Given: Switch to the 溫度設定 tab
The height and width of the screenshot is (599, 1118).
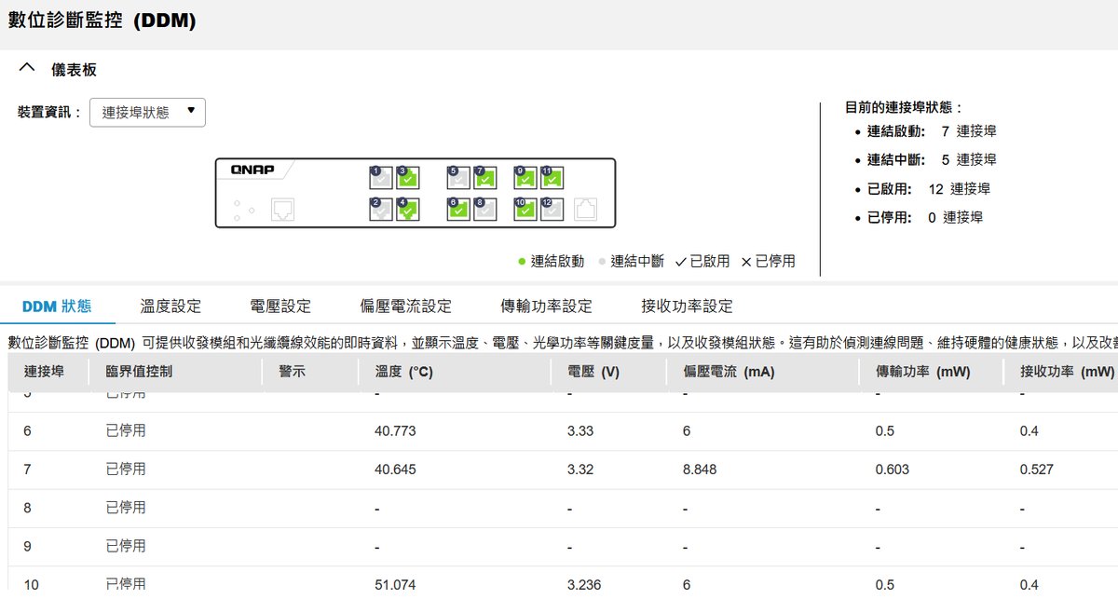Looking at the screenshot, I should [170, 306].
